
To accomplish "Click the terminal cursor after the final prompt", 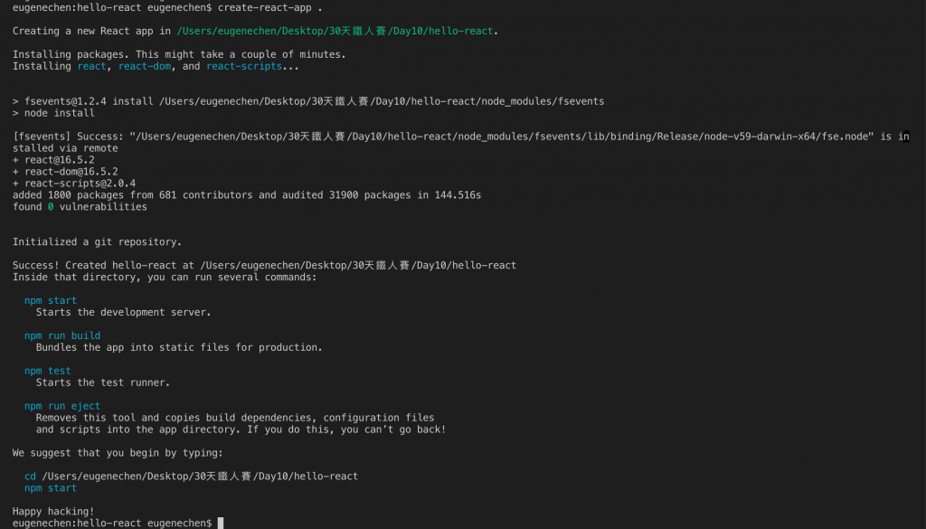I will pyautogui.click(x=221, y=523).
